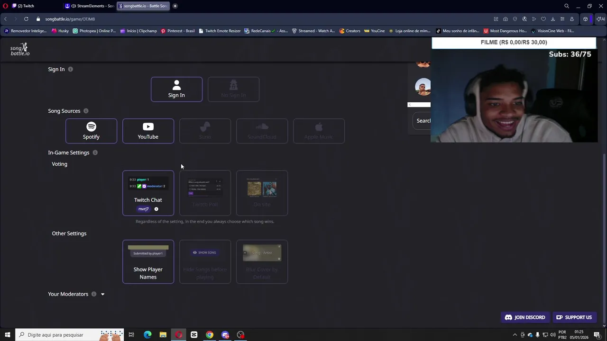Open the Song Sources info icon

coord(86,111)
